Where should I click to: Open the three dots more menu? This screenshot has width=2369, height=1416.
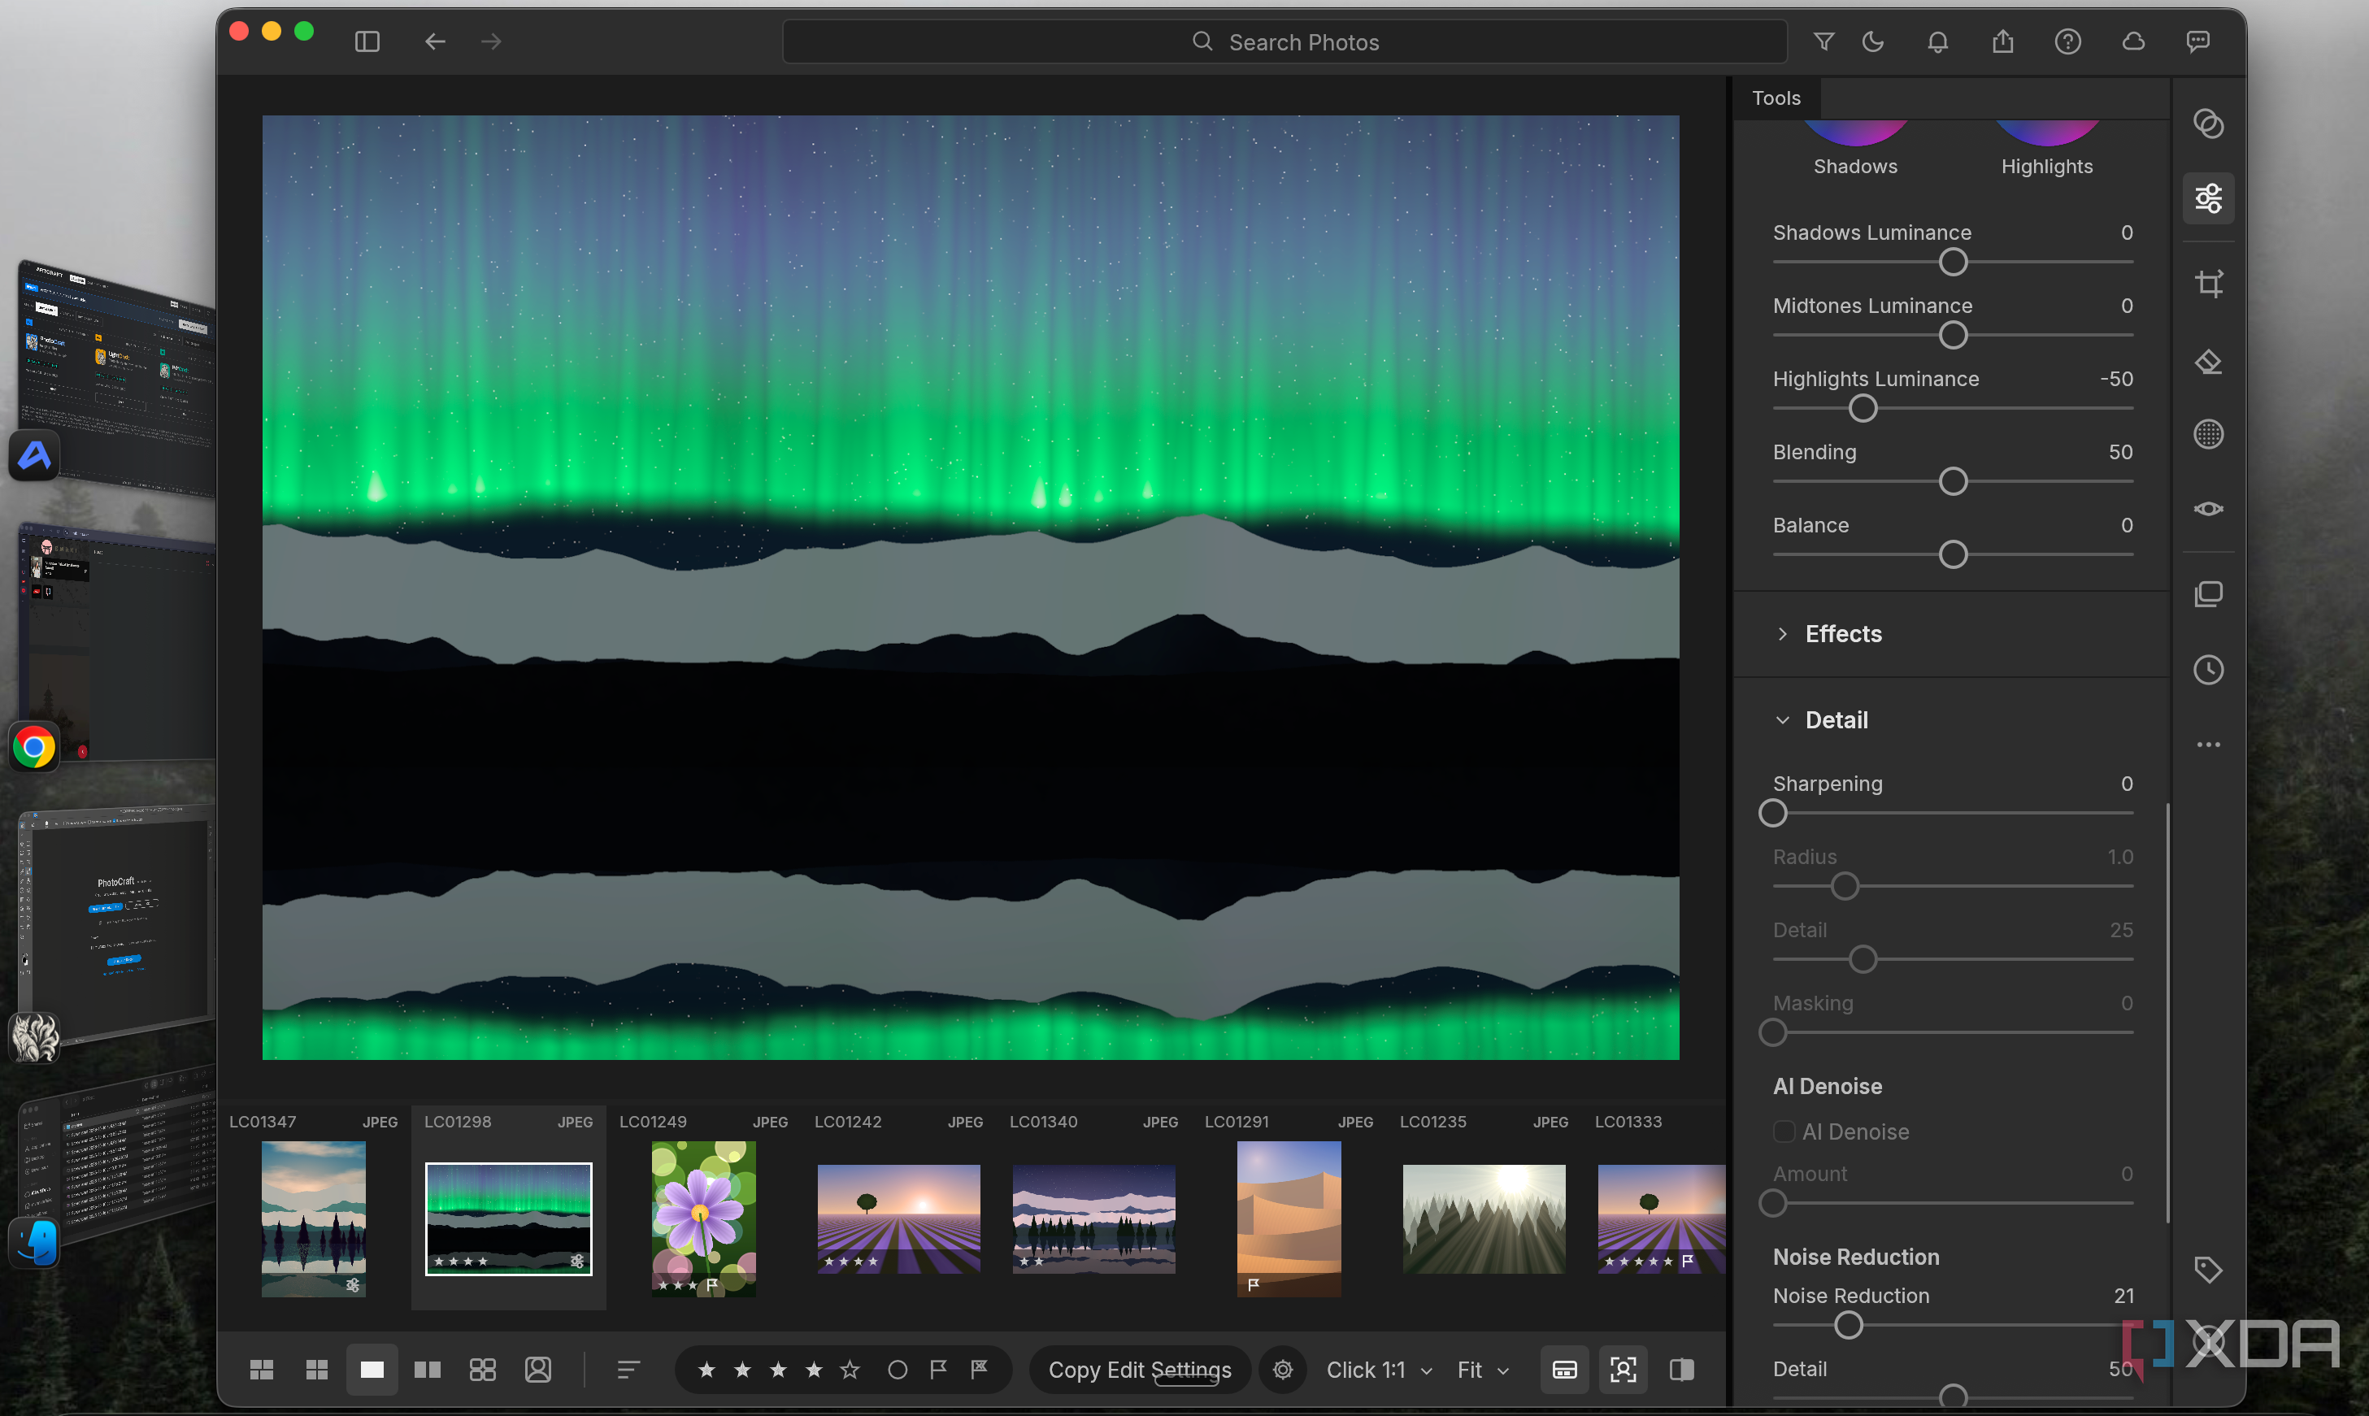(x=2209, y=745)
